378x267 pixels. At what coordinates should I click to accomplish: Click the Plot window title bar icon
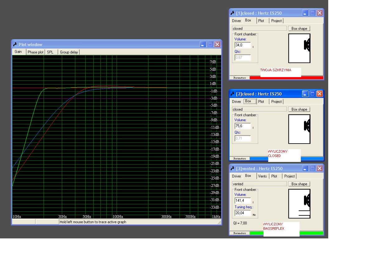15,44
